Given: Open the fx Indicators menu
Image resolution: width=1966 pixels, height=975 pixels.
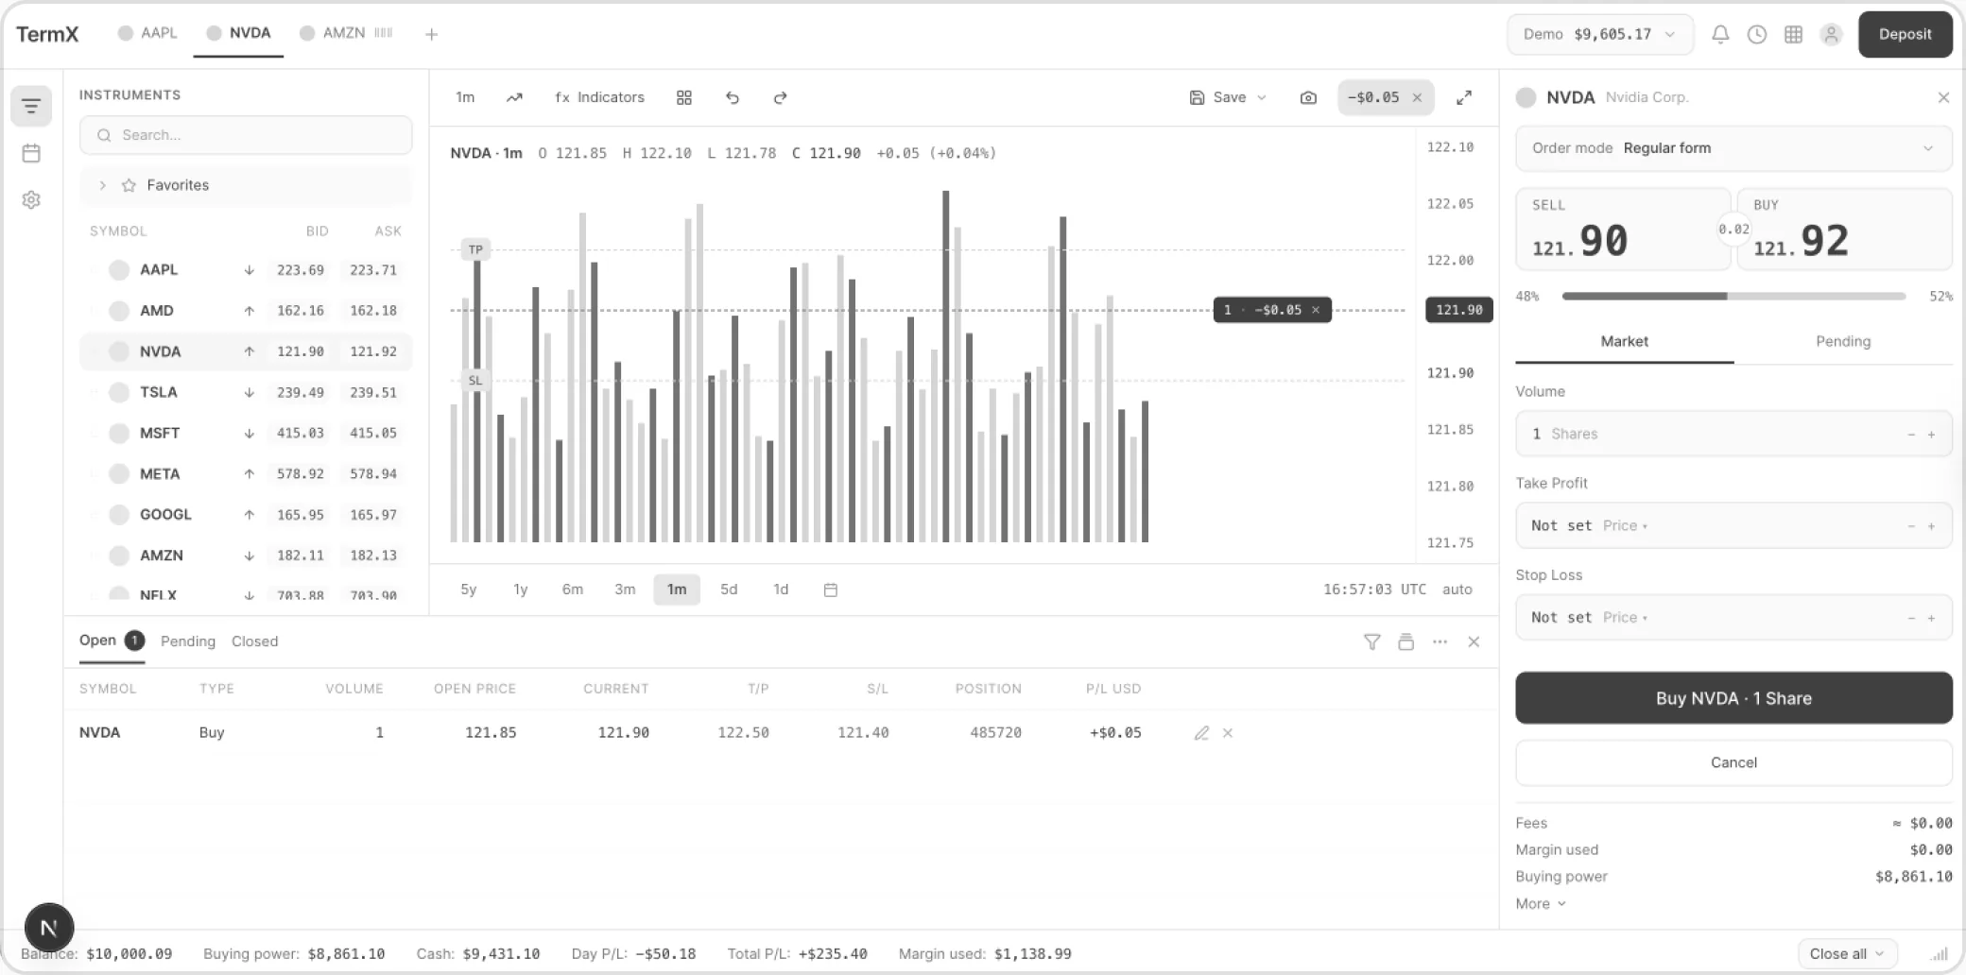Looking at the screenshot, I should pos(599,97).
